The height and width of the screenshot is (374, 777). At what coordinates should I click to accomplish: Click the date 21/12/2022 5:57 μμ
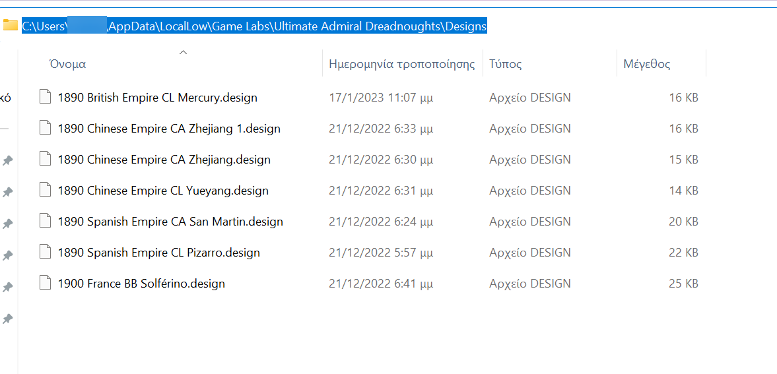tap(381, 253)
